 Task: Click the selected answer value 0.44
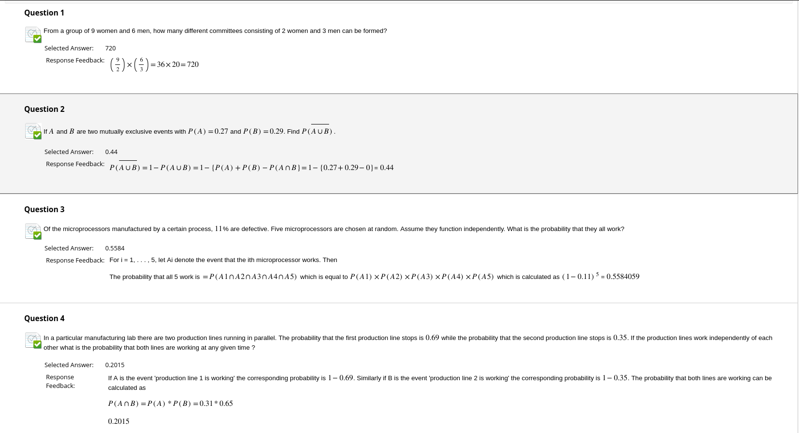coord(111,152)
